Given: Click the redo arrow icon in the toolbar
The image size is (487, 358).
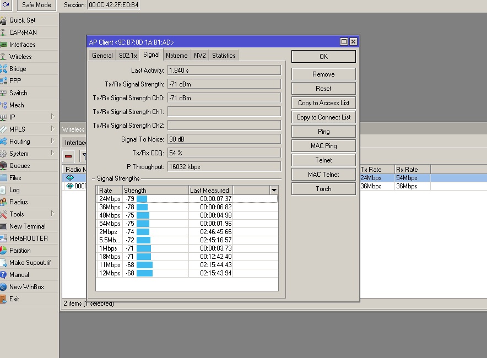Looking at the screenshot, I should pos(6,4).
